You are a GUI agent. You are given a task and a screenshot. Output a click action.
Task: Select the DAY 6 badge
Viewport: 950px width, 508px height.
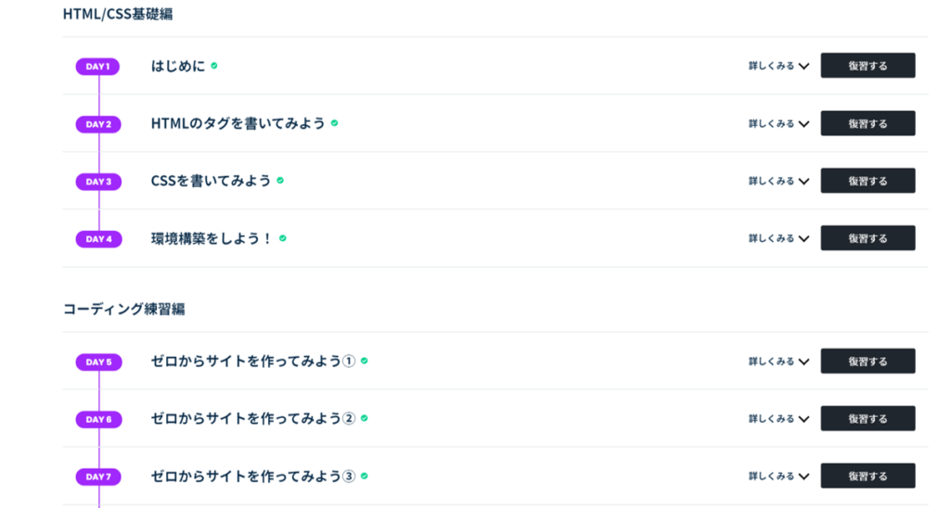98,420
